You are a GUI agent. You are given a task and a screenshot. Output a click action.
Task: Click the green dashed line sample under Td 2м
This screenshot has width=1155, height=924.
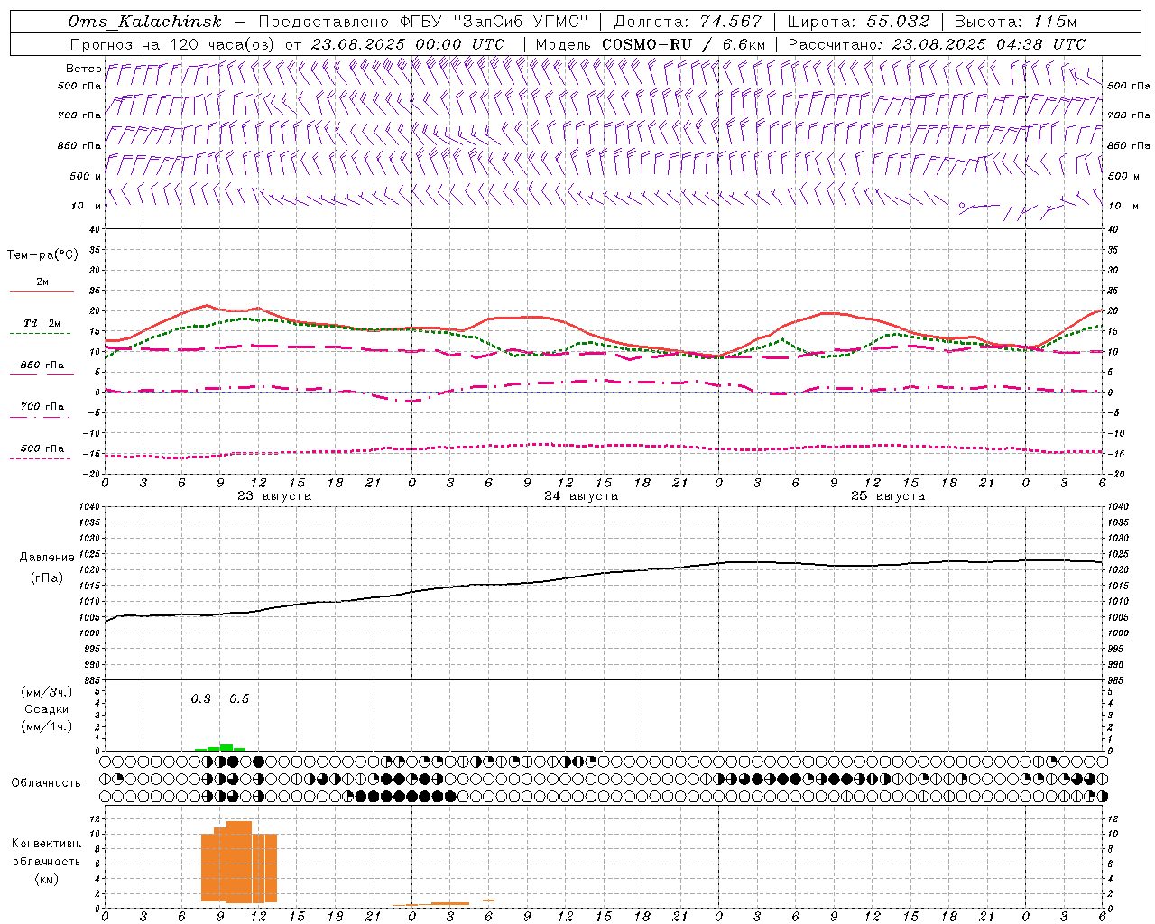click(x=41, y=334)
